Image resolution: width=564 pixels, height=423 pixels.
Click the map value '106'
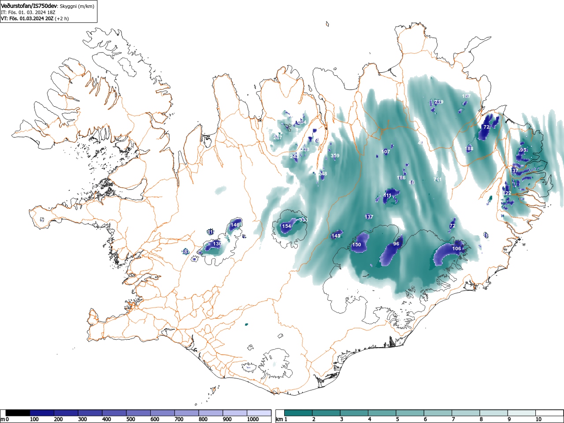(x=456, y=249)
